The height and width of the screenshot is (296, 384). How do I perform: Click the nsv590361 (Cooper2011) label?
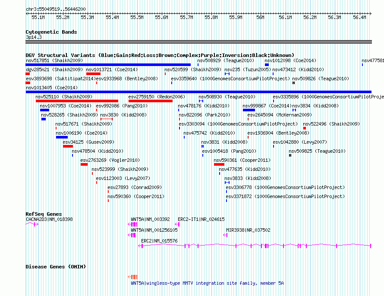242,160
